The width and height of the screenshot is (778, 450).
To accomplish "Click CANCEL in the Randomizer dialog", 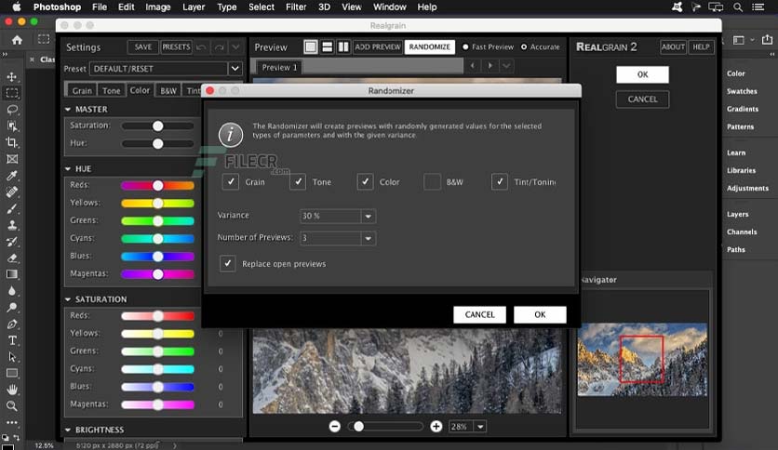I will point(479,314).
